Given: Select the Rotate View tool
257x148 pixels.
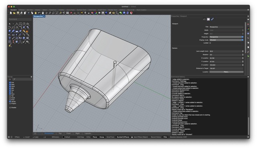Looking at the screenshot, I should pyautogui.click(x=47, y=13).
